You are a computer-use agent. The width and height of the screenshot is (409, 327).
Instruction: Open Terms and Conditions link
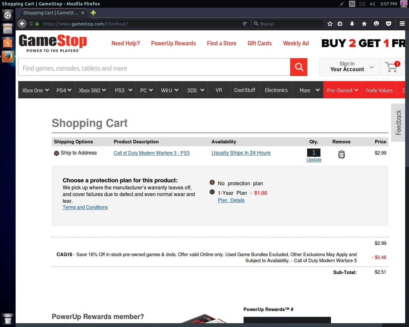point(85,207)
